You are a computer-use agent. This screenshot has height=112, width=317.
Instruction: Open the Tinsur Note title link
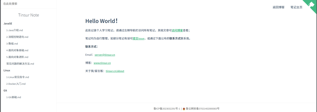pos(28,15)
